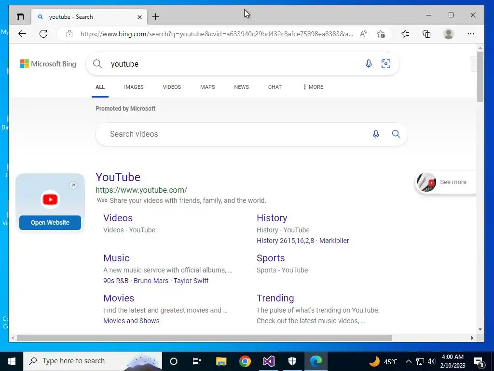The image size is (494, 371).
Task: Show hidden system tray icons
Action: click(x=408, y=361)
